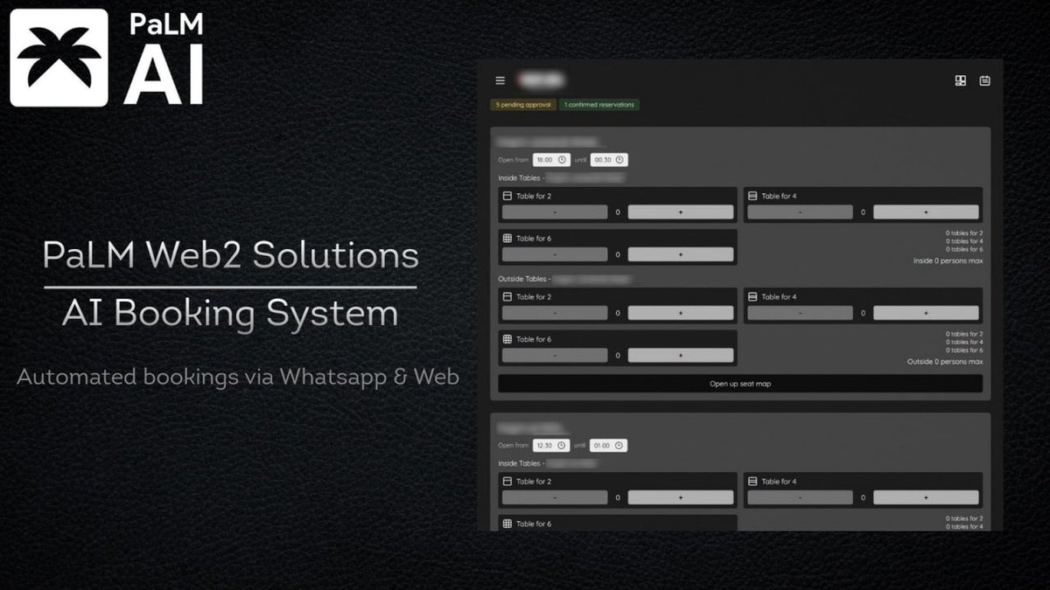Click the PaLM AI palm tree logo
Viewport: 1050px width, 590px height.
pos(59,57)
